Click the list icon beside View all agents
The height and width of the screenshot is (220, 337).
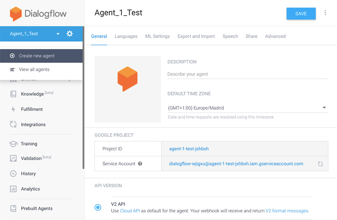pos(12,69)
